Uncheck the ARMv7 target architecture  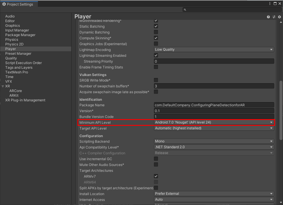coord(156,176)
